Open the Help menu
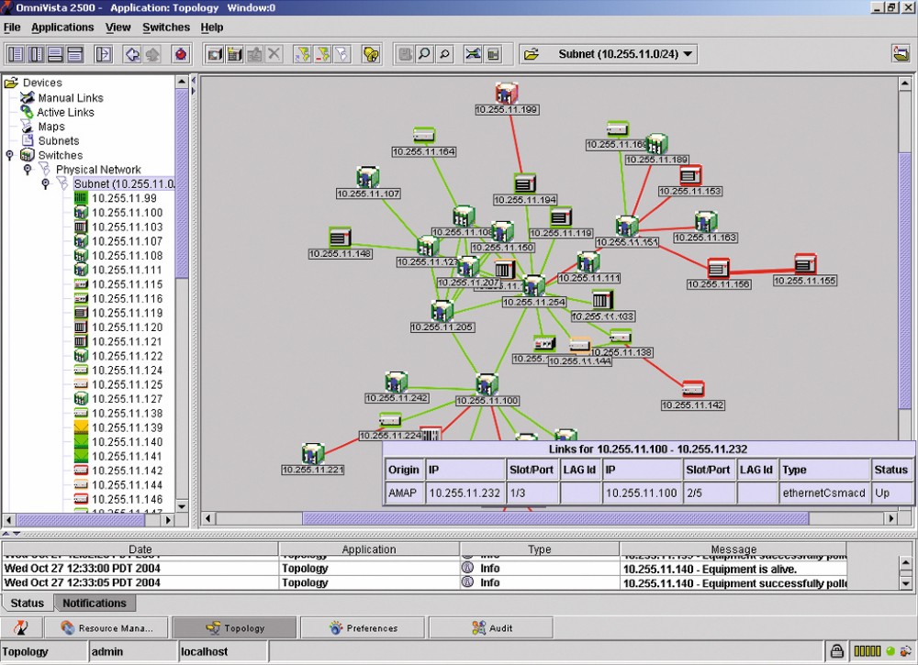Screen dimensions: 918x665 pos(212,28)
